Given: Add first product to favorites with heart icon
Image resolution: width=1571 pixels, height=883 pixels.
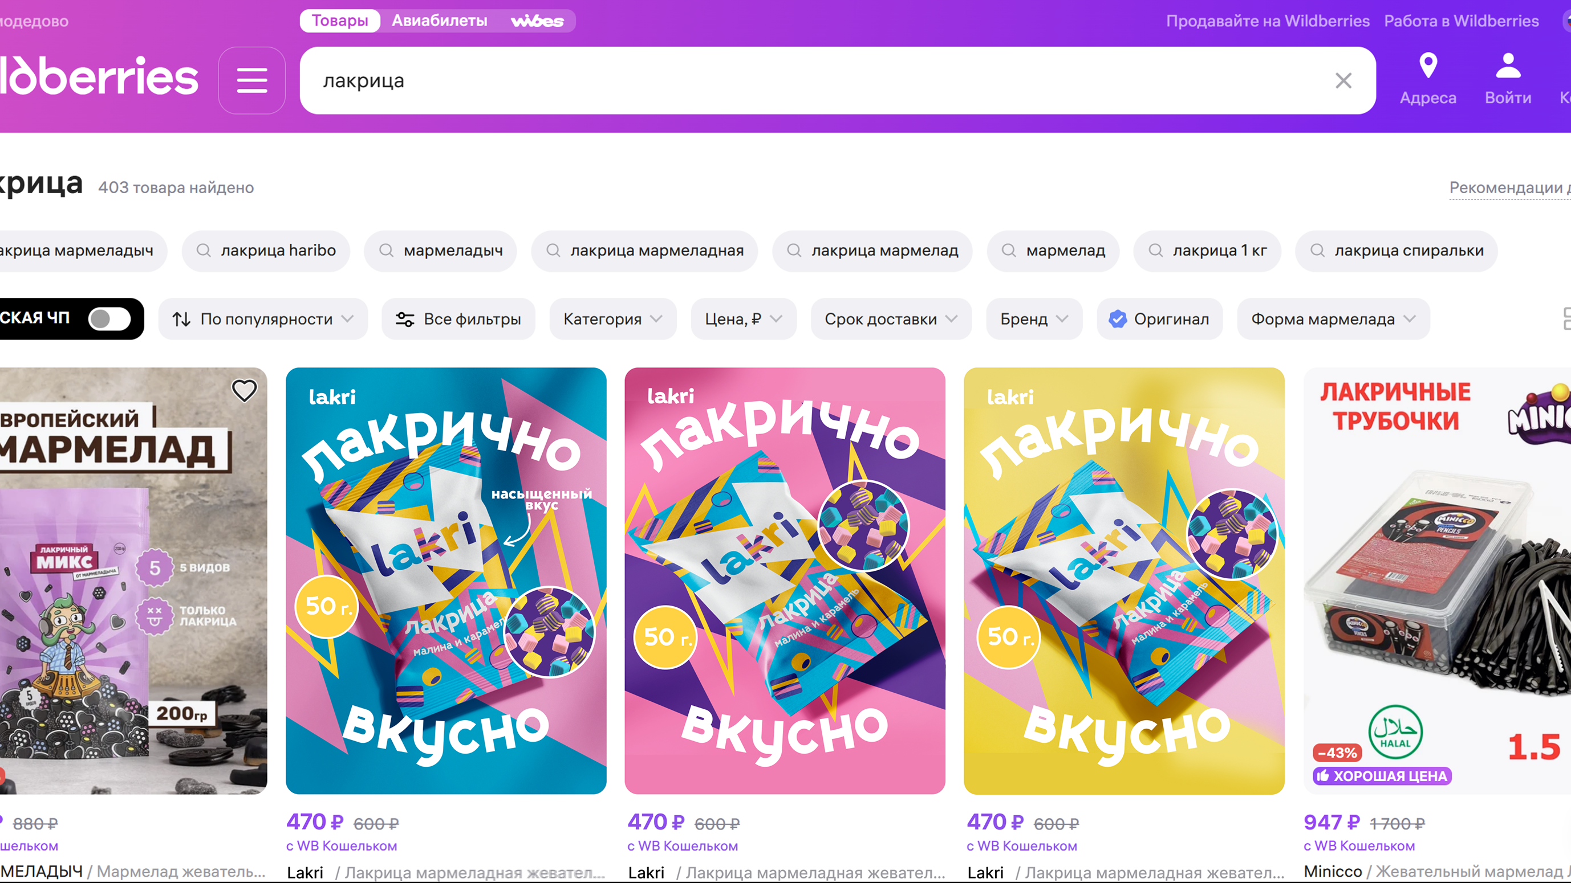Looking at the screenshot, I should coord(244,391).
